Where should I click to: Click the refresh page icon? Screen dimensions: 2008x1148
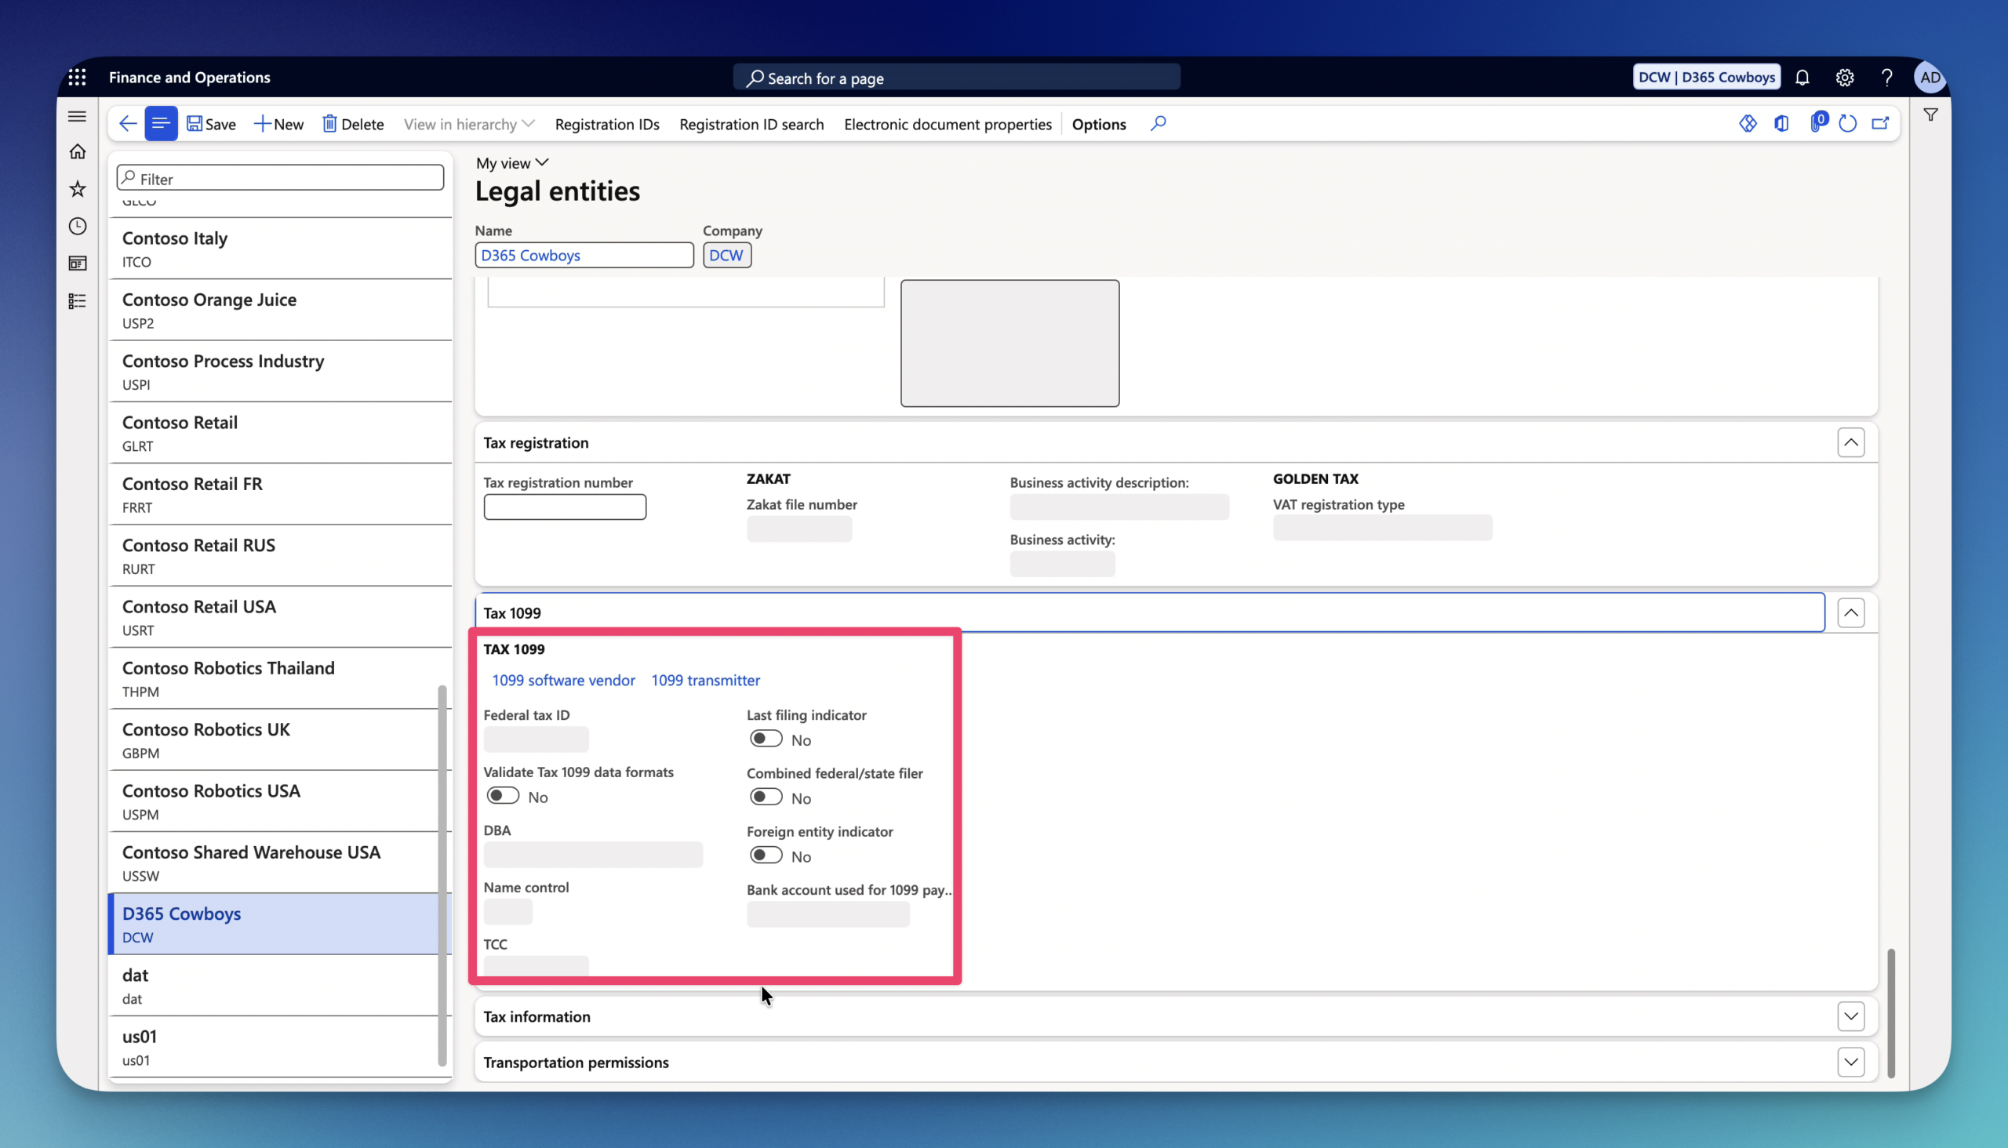pyautogui.click(x=1847, y=124)
